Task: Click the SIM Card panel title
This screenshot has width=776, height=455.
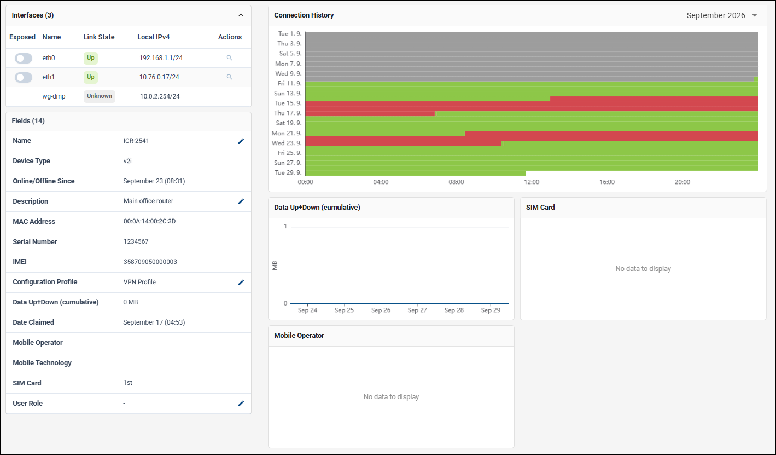Action: pyautogui.click(x=540, y=208)
